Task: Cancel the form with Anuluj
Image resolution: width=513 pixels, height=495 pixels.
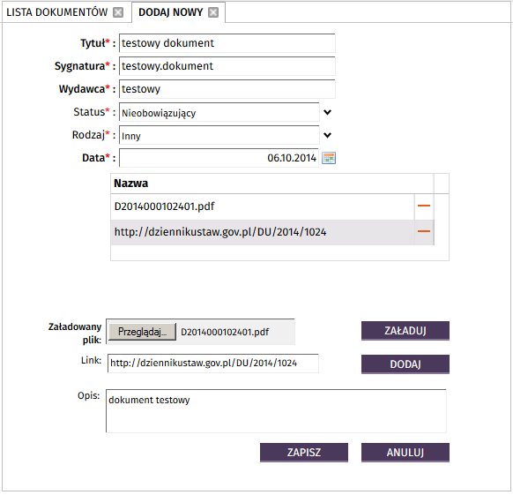Action: (405, 453)
